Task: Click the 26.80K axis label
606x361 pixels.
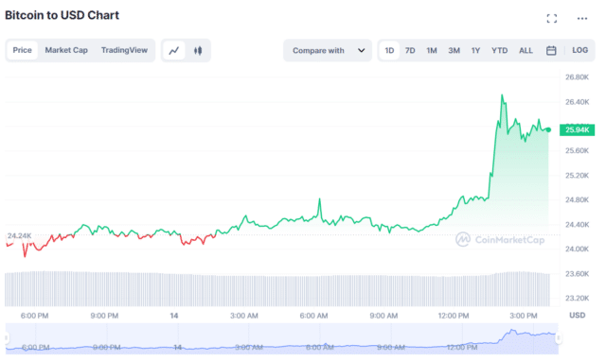Action: pos(577,77)
